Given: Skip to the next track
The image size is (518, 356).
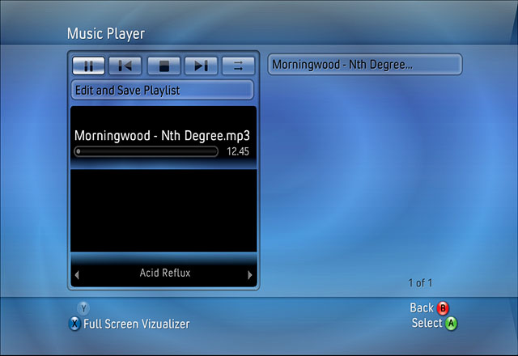Looking at the screenshot, I should [x=202, y=66].
